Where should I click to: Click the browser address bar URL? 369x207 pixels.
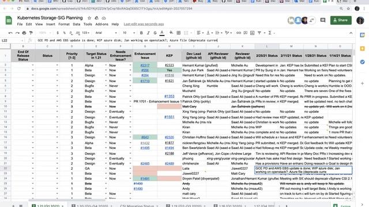click(x=111, y=9)
